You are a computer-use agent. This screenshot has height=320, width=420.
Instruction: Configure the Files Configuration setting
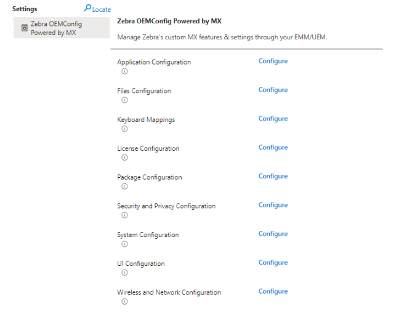[x=273, y=90]
